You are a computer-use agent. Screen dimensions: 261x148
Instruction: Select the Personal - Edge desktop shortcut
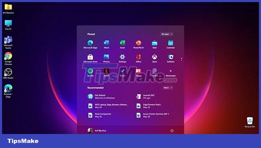point(8,91)
